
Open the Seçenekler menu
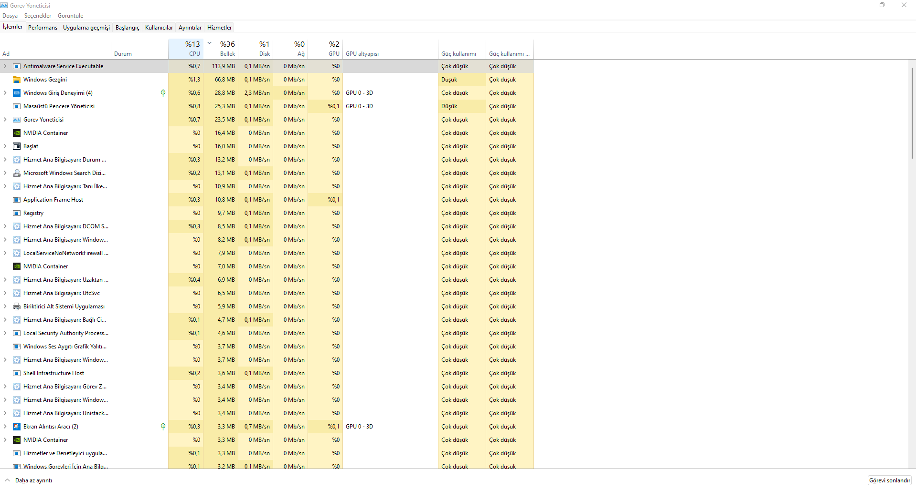[38, 16]
